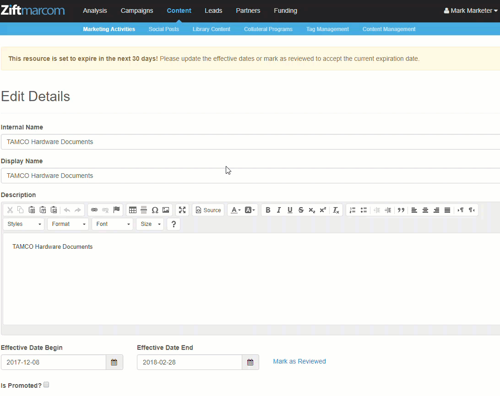Insert an image with the Image icon

point(166,210)
